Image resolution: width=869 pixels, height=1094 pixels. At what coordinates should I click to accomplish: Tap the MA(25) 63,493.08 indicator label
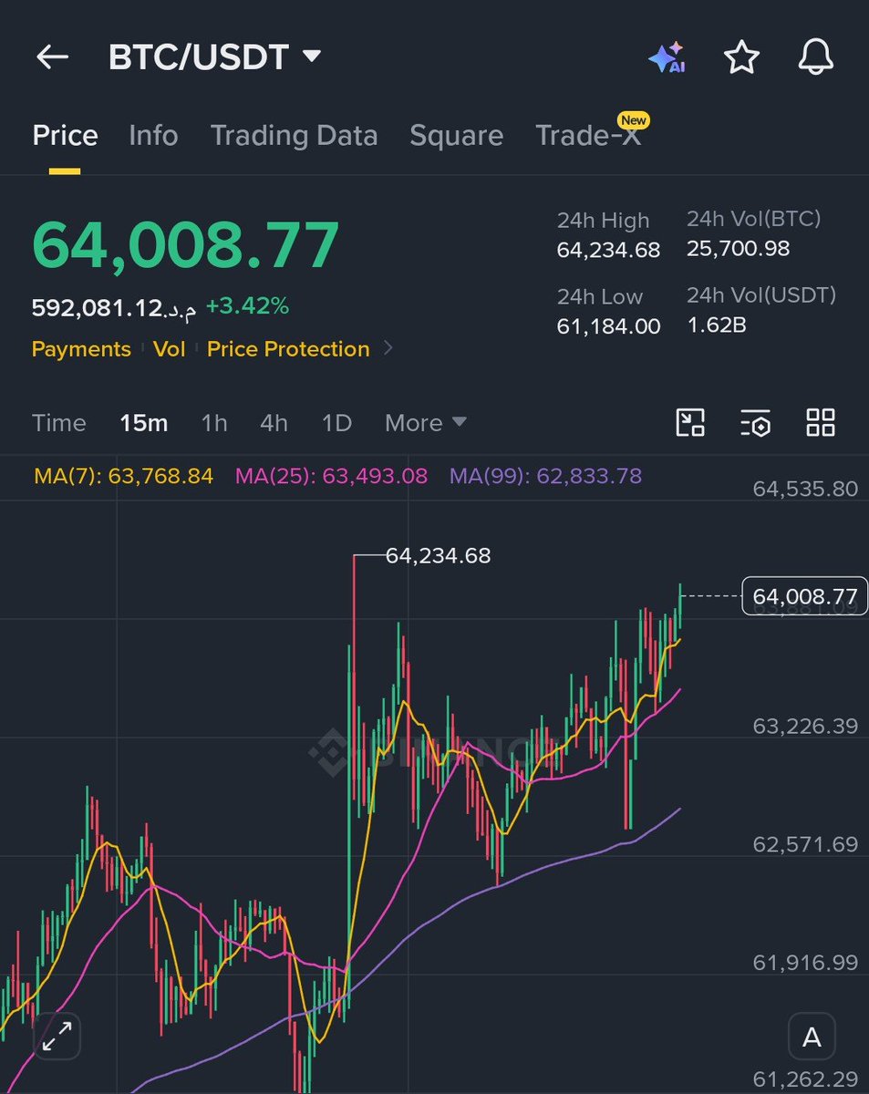[331, 476]
